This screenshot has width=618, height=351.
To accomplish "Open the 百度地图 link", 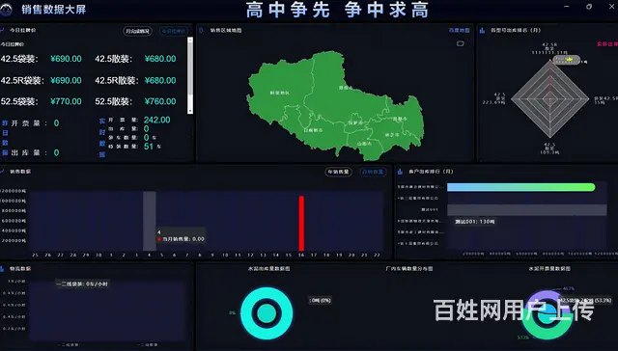I will tap(460, 30).
